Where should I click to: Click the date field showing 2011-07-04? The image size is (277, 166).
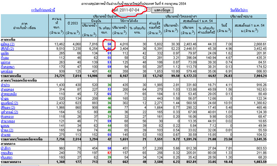(132, 10)
